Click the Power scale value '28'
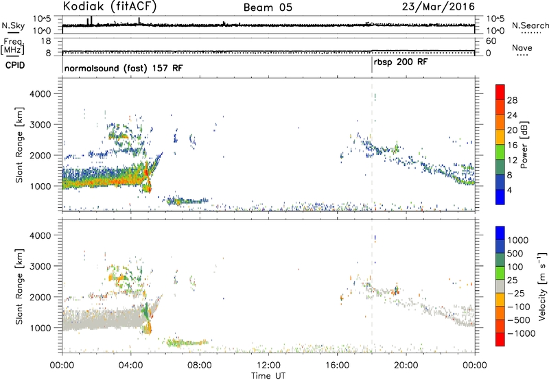549x380 pixels. pyautogui.click(x=512, y=100)
